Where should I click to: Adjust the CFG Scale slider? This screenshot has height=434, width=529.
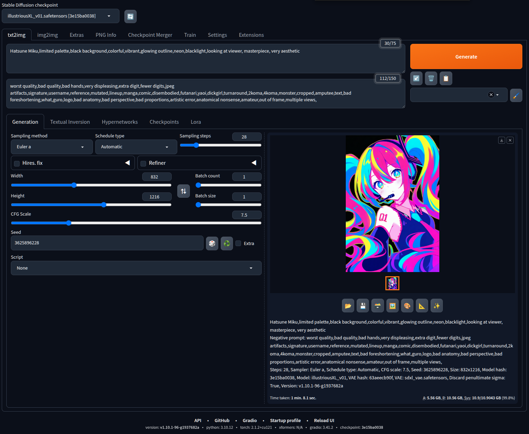(x=136, y=223)
